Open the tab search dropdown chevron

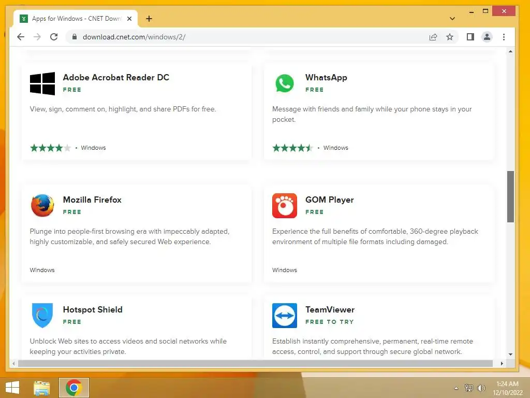(x=452, y=19)
